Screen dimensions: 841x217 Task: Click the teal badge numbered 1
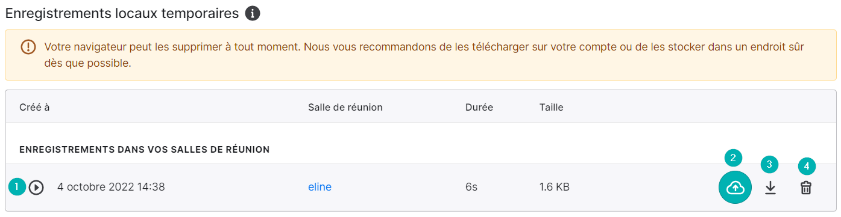pos(17,187)
